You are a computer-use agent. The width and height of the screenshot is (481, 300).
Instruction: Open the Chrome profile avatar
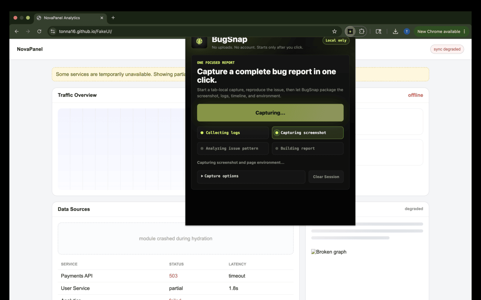tap(407, 31)
